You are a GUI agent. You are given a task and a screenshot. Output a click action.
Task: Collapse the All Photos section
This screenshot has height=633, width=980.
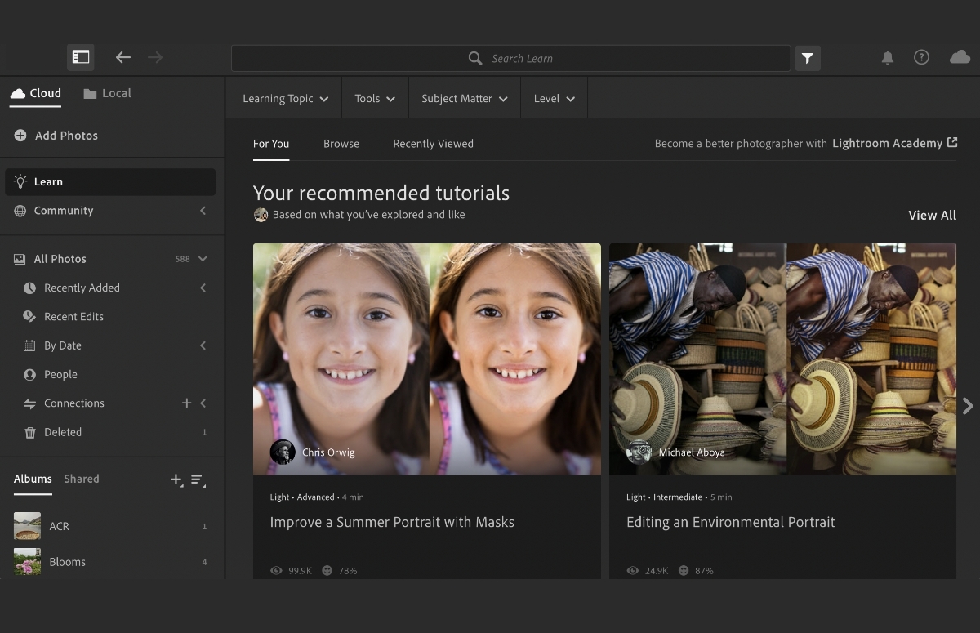click(x=203, y=259)
